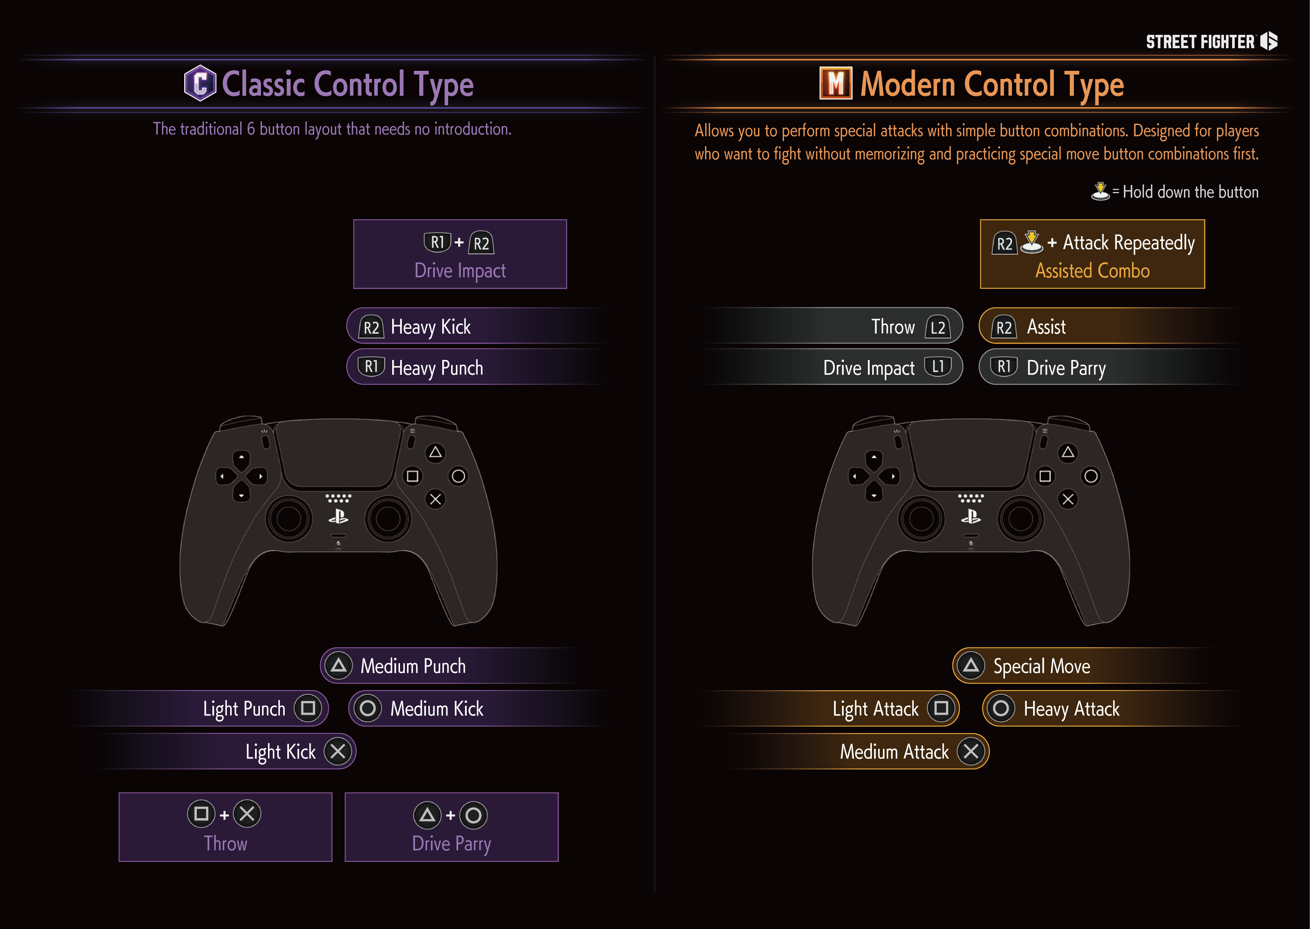
Task: Toggle Light Punch square button mapping
Action: 306,704
